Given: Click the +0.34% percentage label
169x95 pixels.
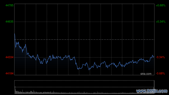Looking at the screenshot, I should pyautogui.click(x=161, y=22).
